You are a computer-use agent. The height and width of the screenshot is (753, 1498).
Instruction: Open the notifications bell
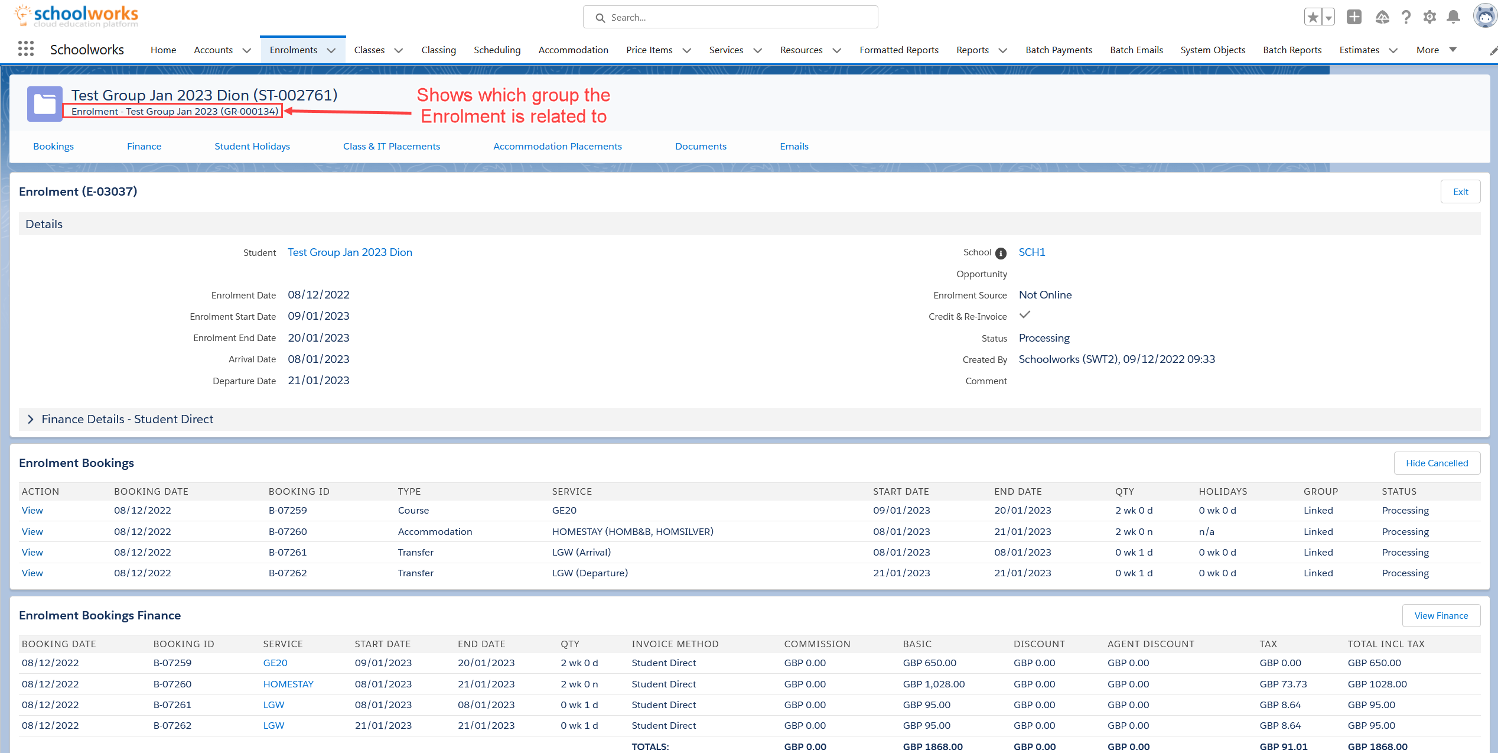coord(1454,17)
